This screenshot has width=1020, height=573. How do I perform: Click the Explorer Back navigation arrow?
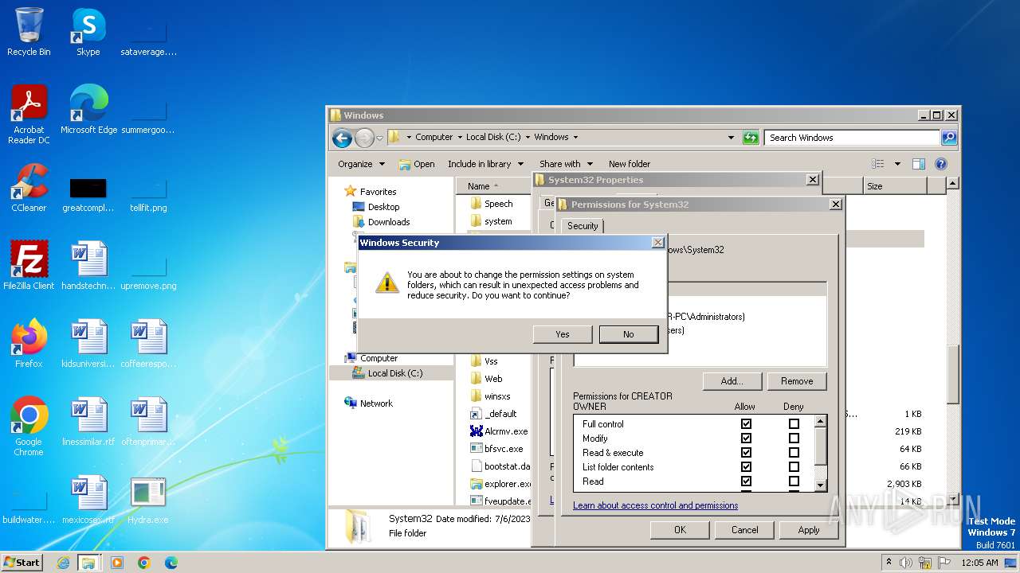[x=342, y=138]
